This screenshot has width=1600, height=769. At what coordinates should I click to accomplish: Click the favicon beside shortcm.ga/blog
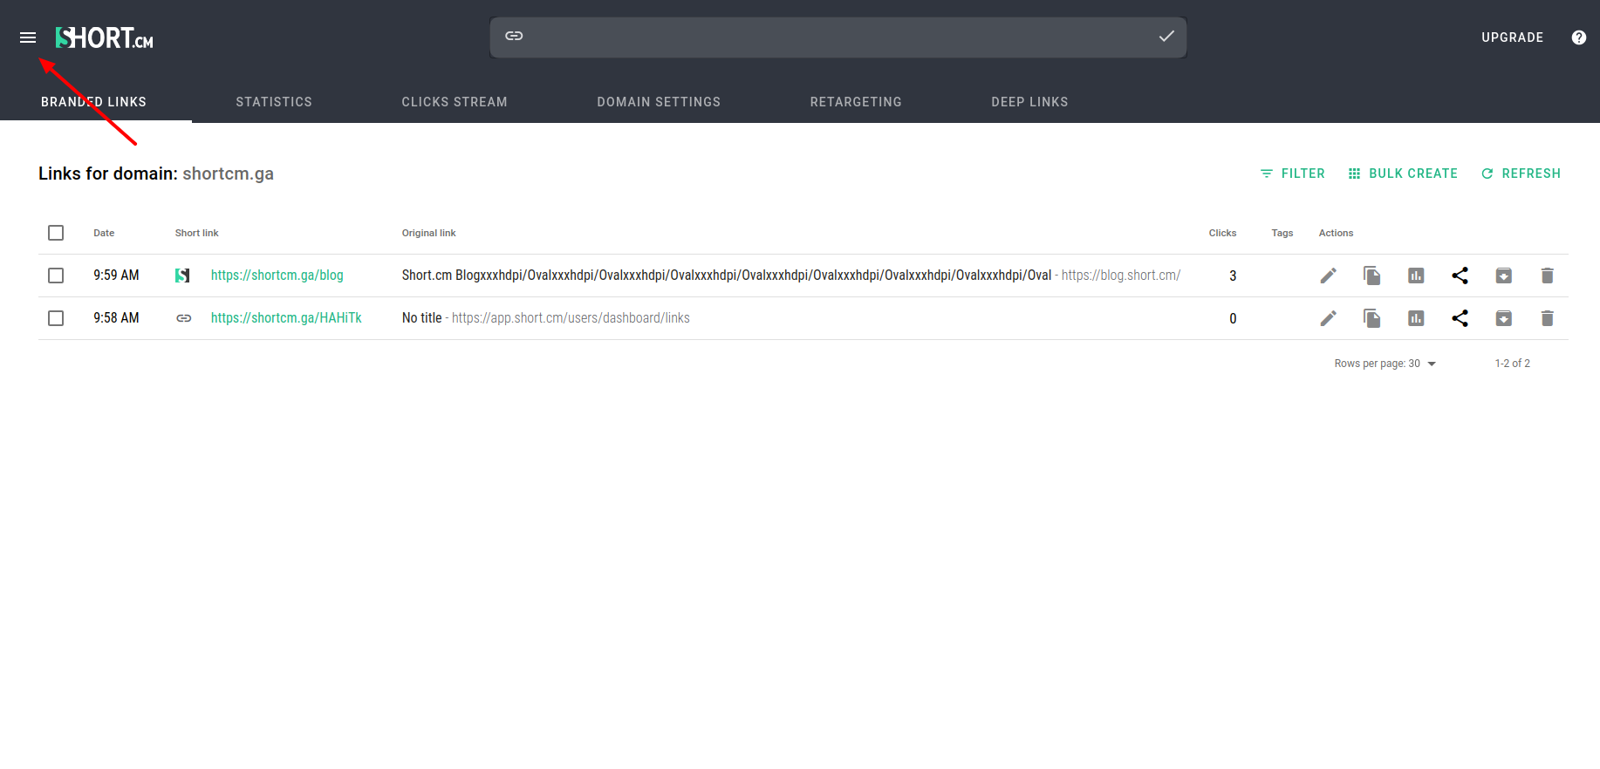182,276
